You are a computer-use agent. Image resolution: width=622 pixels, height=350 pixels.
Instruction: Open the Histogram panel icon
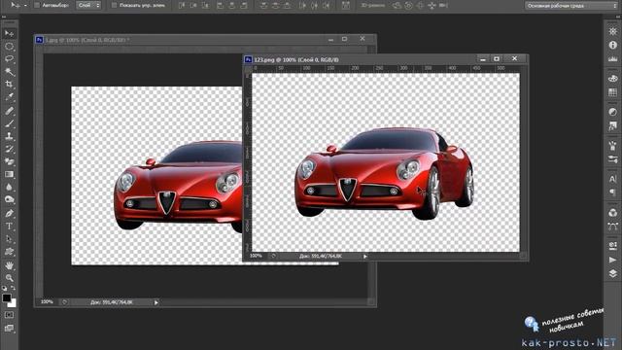(612, 58)
